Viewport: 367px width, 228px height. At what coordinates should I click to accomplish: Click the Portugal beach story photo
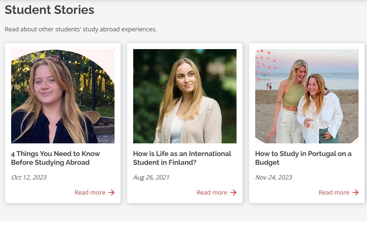pos(307,96)
